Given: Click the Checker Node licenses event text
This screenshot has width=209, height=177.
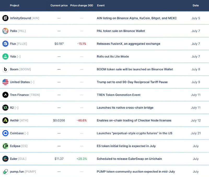Looking at the screenshot, I should [134, 121].
